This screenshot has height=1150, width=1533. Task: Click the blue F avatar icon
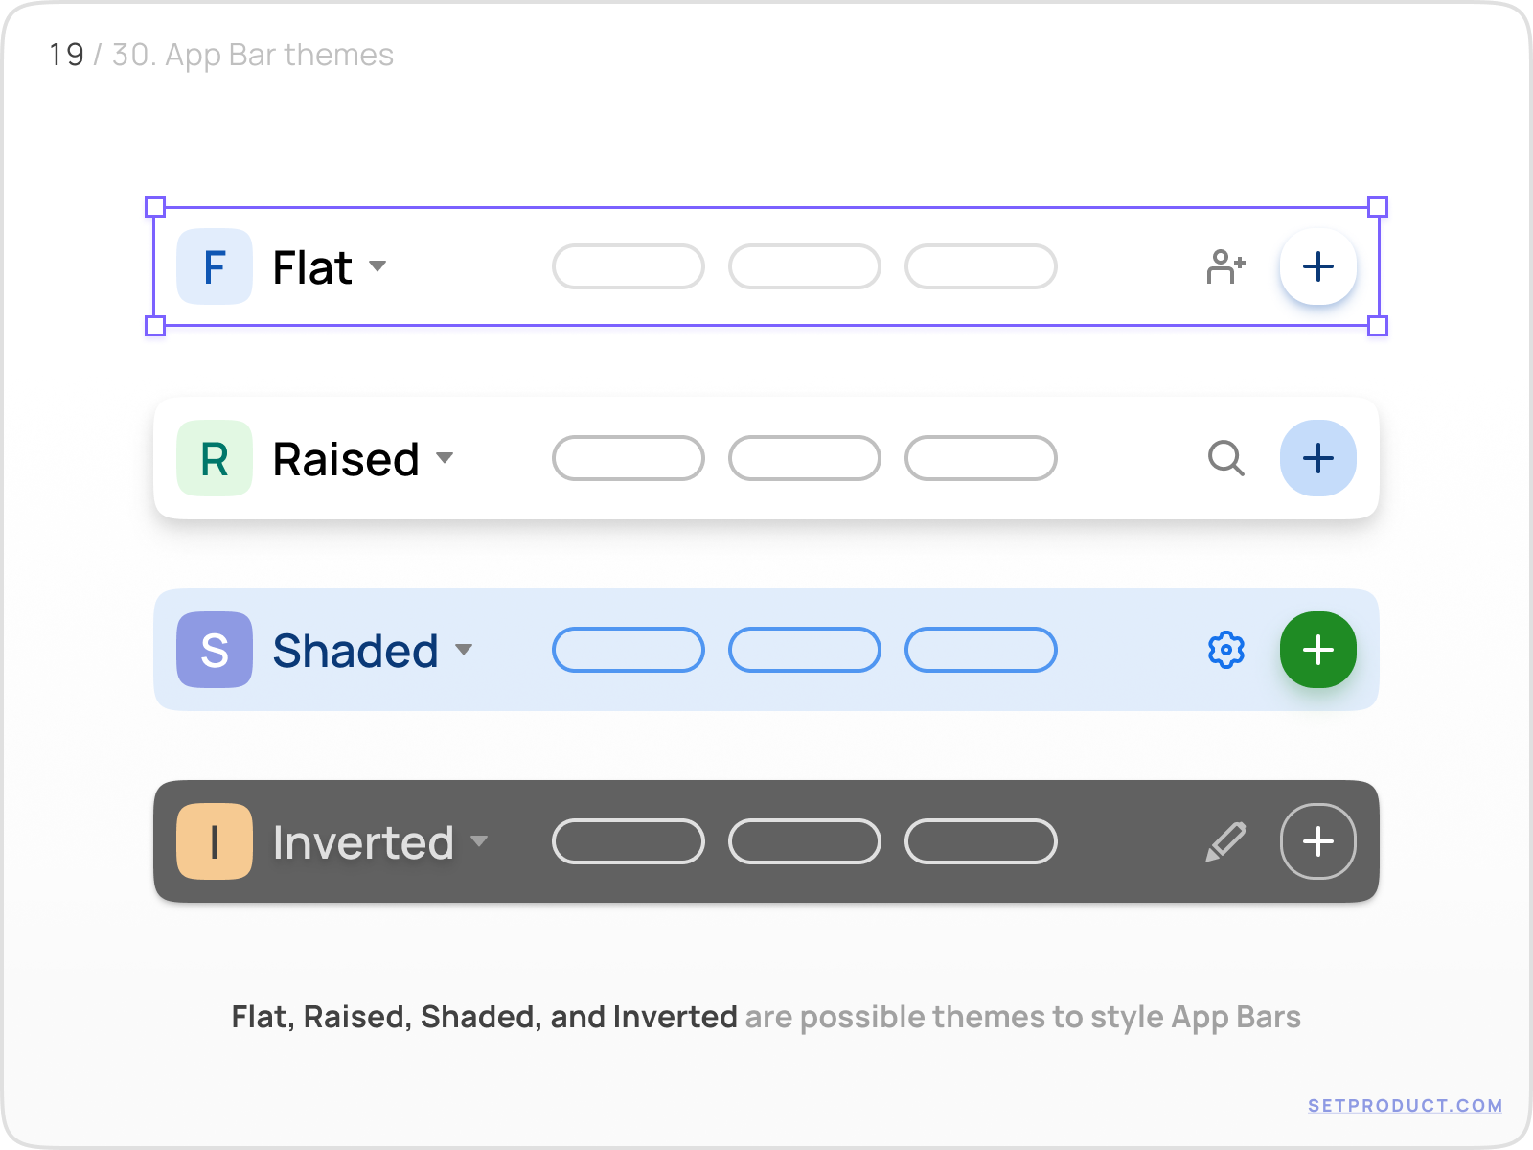click(214, 266)
